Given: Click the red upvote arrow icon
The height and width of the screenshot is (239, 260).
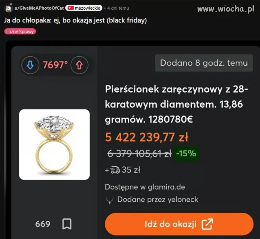Looking at the screenshot, I should 79,65.
